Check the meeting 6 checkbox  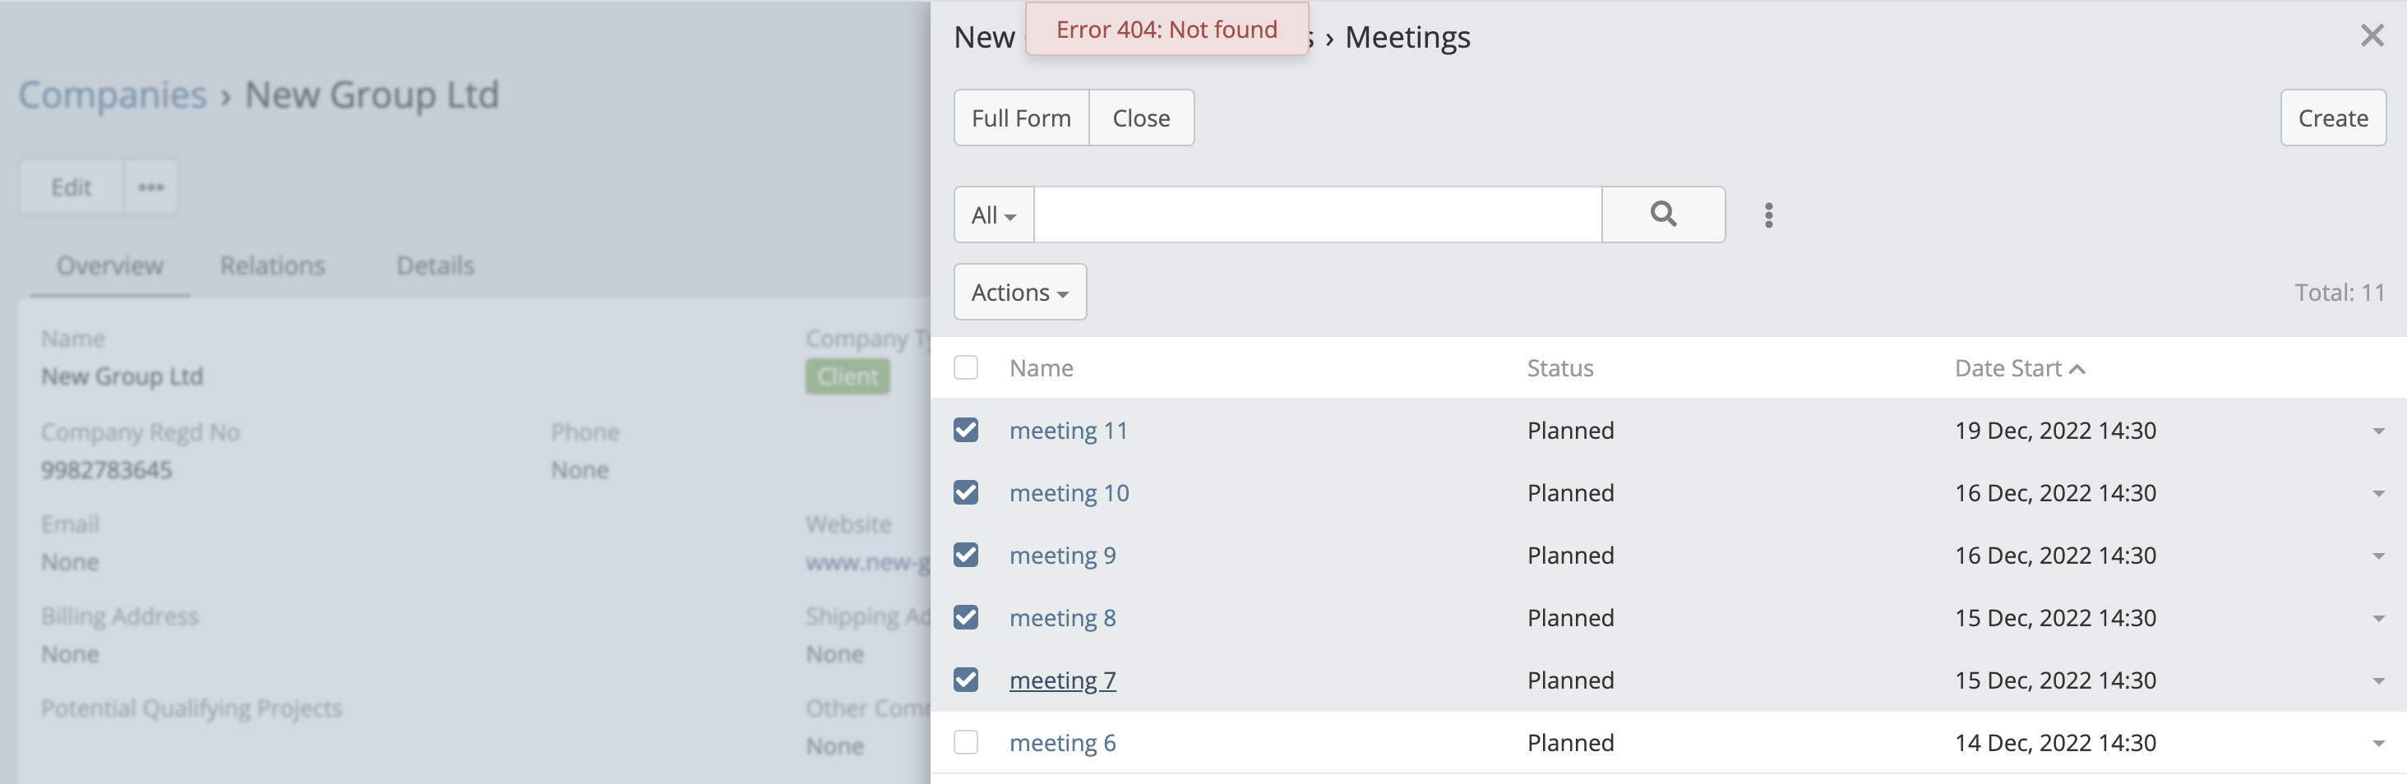click(x=966, y=742)
